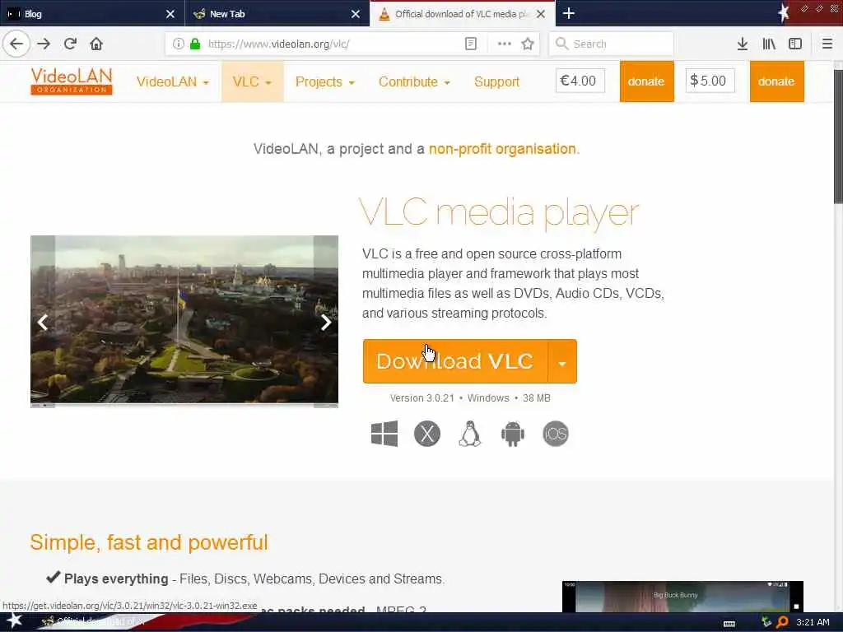The width and height of the screenshot is (843, 632).
Task: Click the 3:21 AM clock
Action: 813,622
